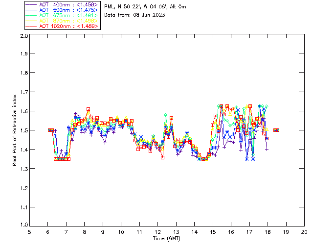The image size is (313, 251).
Task: Click the first red square marker near 6 GMT
Action: (x=50, y=130)
